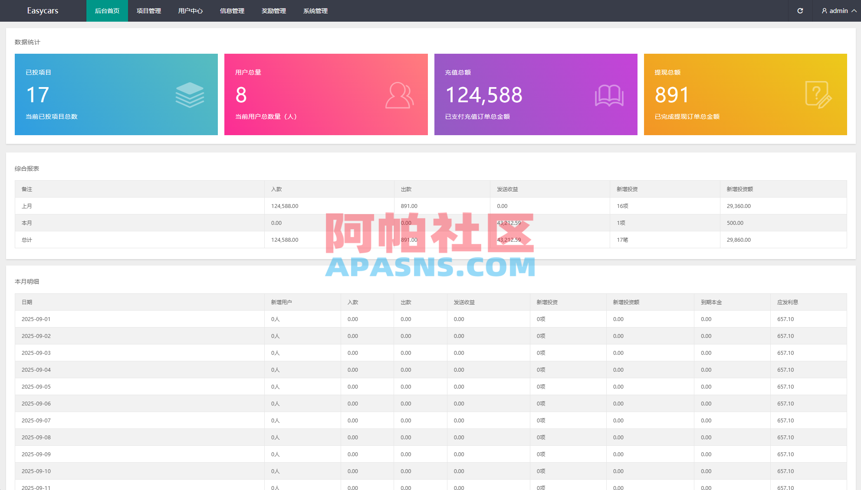Click the 数据统计 section heading

point(26,42)
